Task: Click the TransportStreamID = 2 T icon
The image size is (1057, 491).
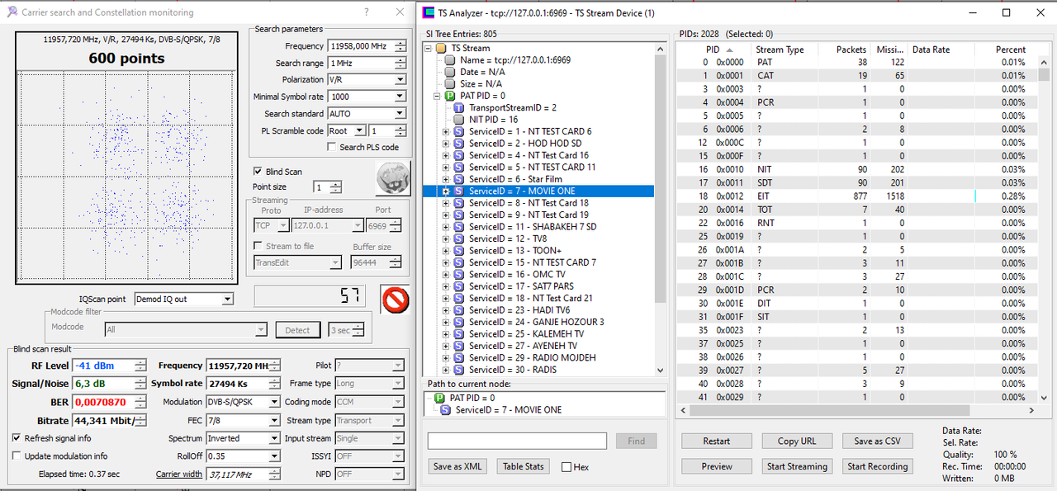Action: [458, 108]
